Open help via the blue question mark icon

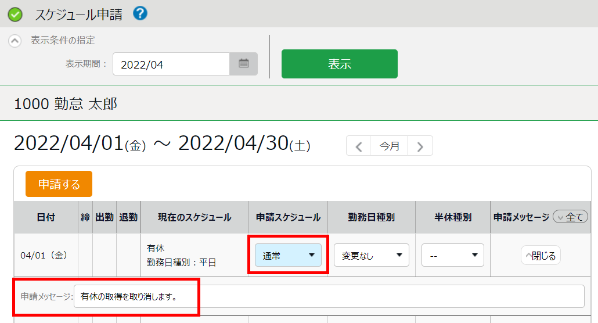(x=140, y=13)
